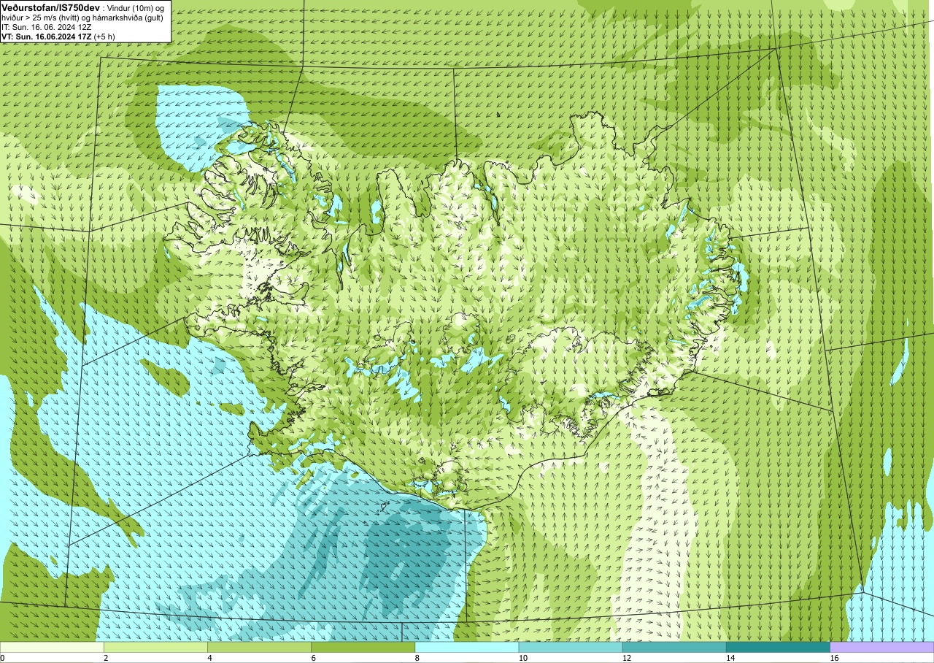934x663 pixels.
Task: Click the 'Vindur (10m) og' label
Action: 135,7
